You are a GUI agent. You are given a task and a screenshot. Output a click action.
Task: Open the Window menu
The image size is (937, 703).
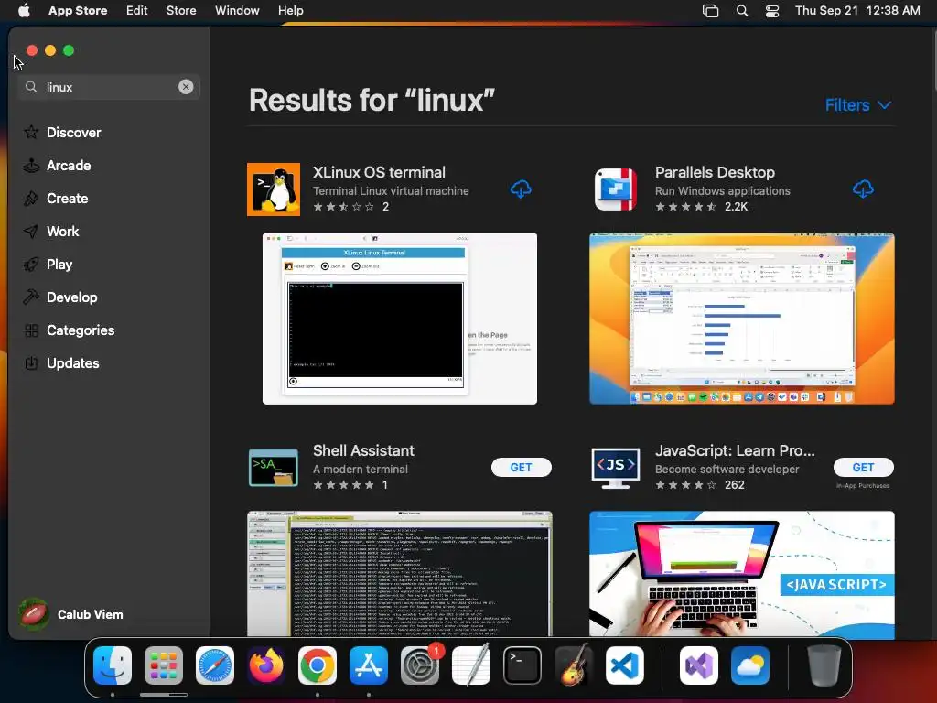pos(237,11)
